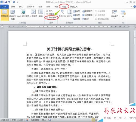Screen dimensions: 136x122
Task: Switch to the 页面布局 (Page Layout) tab
Action: click(x=31, y=7)
